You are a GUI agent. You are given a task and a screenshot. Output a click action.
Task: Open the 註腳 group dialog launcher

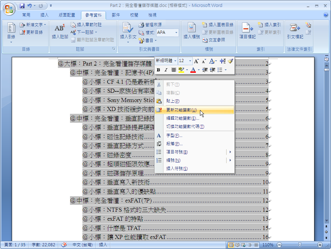pyautogui.click(x=114, y=49)
